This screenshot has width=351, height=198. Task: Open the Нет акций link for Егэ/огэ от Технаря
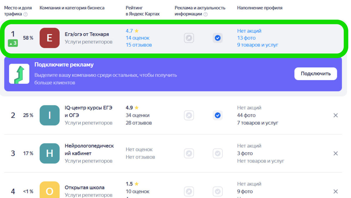click(249, 31)
